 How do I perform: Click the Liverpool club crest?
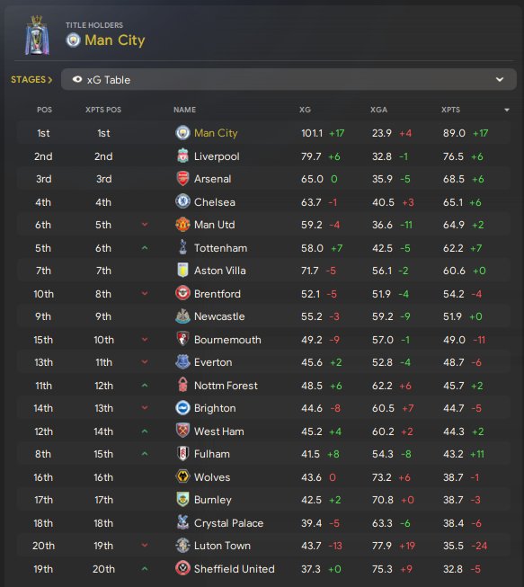[182, 156]
